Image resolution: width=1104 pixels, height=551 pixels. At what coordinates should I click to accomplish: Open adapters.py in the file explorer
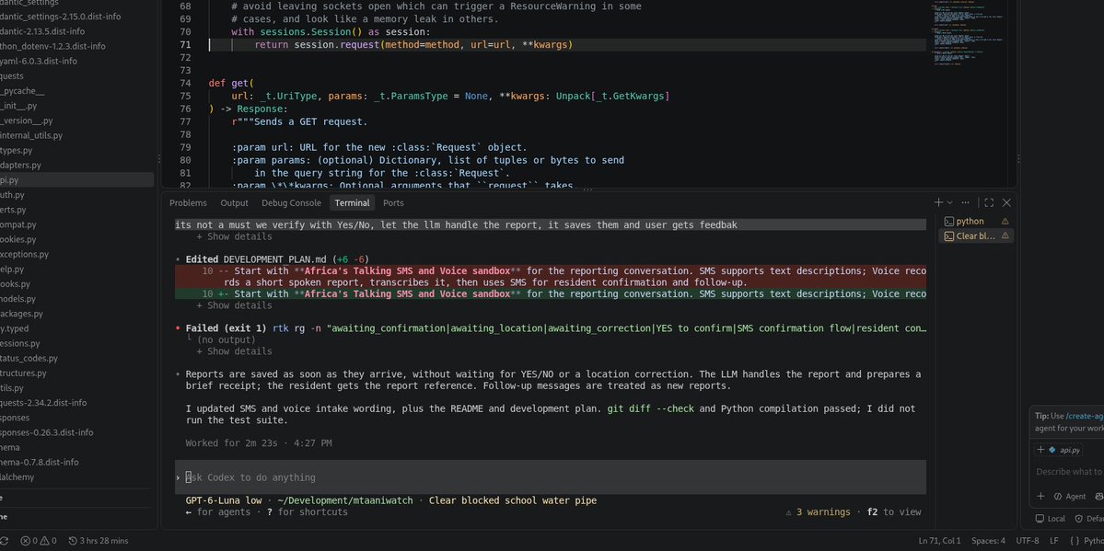(x=20, y=166)
